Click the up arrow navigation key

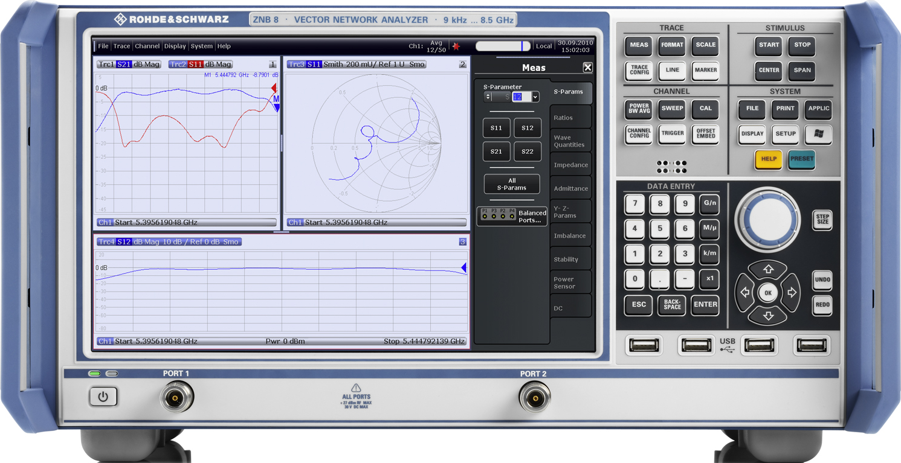click(768, 269)
